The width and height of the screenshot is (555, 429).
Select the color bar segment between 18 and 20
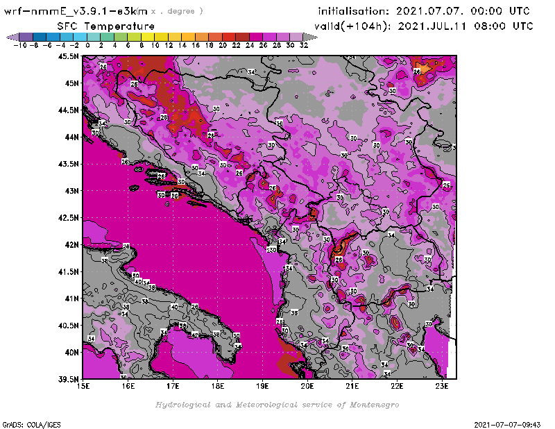[215, 37]
